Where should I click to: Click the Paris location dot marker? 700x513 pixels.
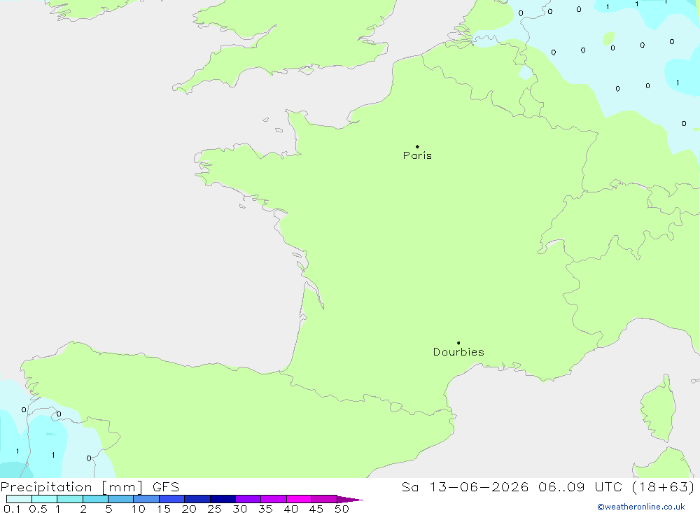click(417, 146)
